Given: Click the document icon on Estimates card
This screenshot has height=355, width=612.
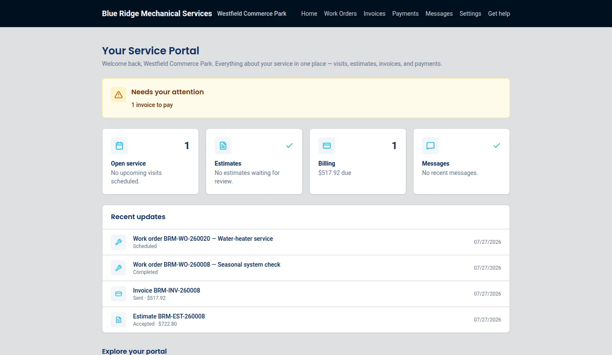Looking at the screenshot, I should [223, 146].
